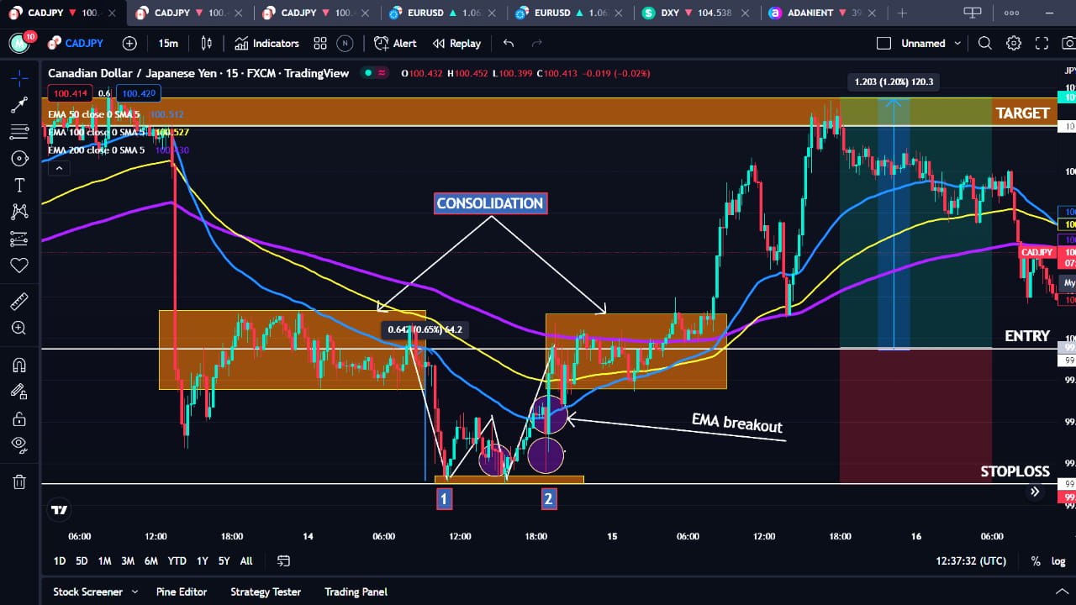Open the chart settings gear
The width and height of the screenshot is (1076, 605).
coord(1013,43)
